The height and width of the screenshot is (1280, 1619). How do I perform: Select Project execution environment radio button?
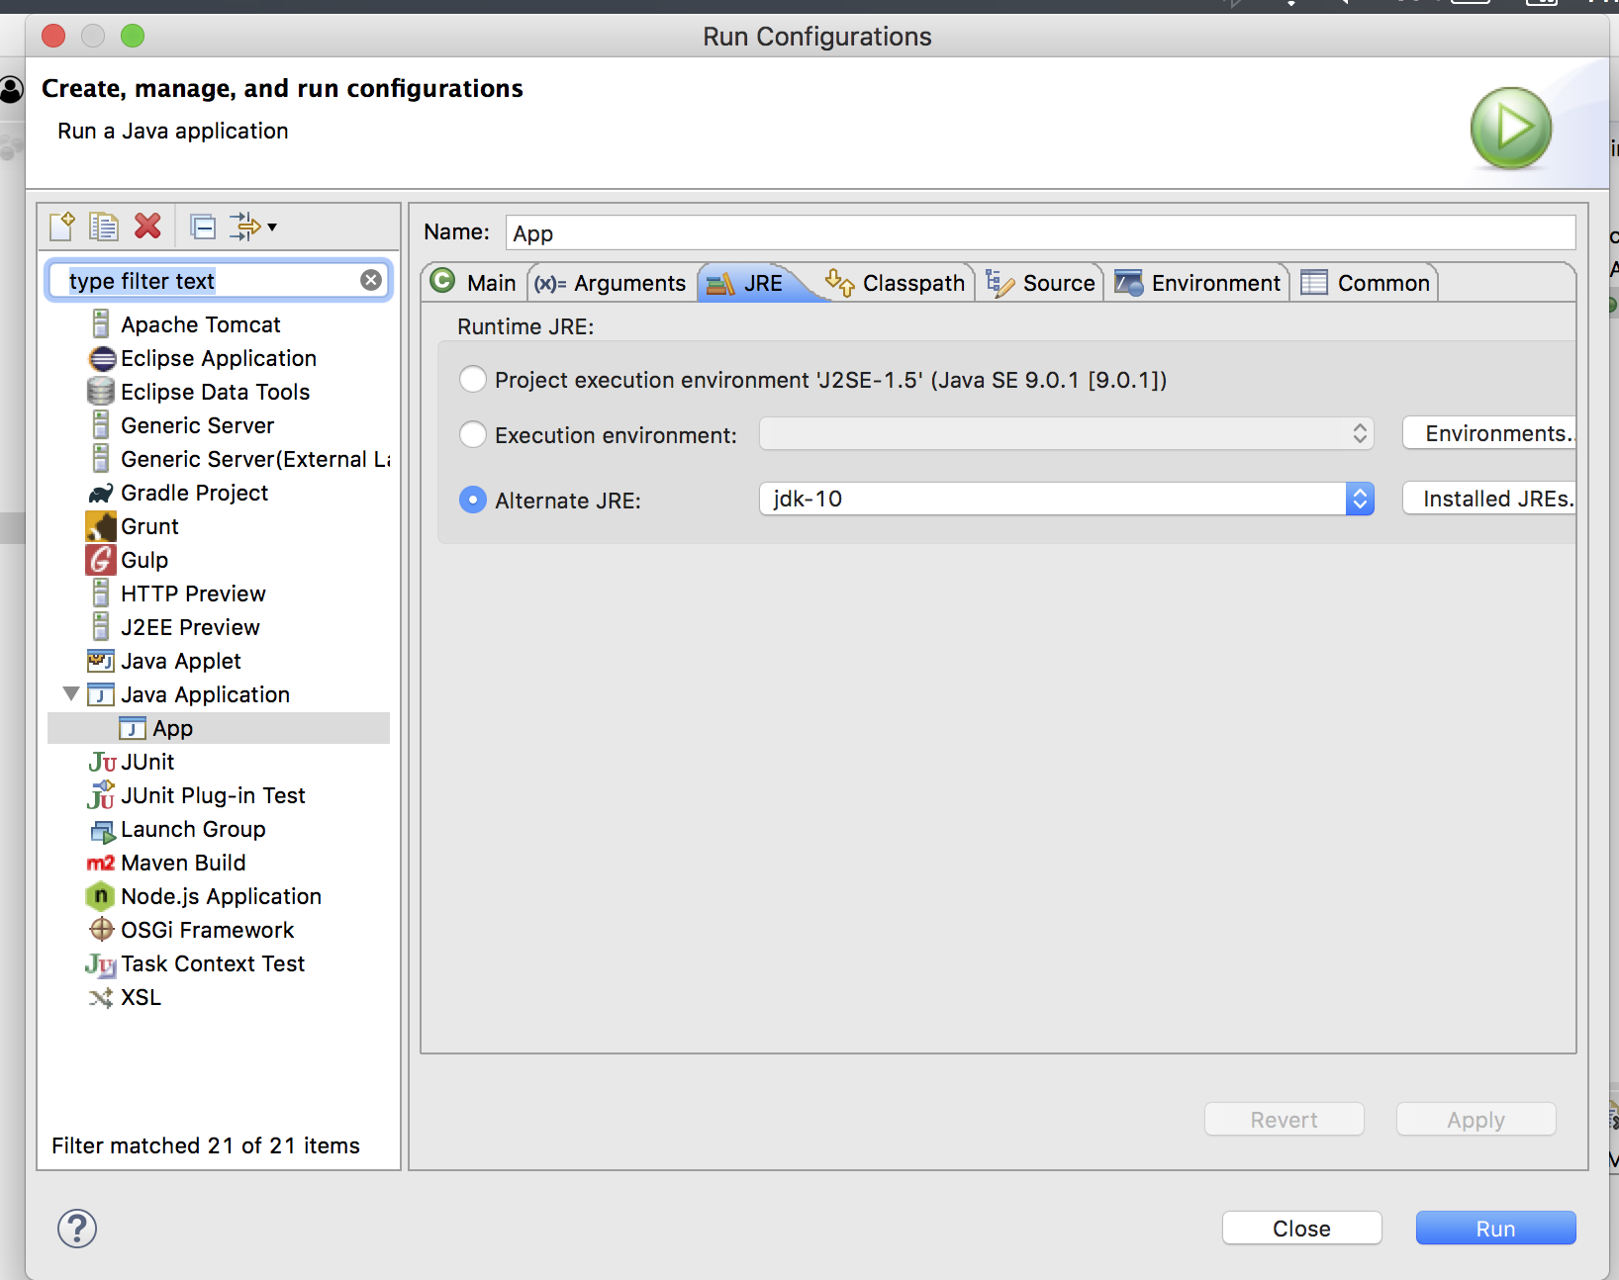click(473, 379)
